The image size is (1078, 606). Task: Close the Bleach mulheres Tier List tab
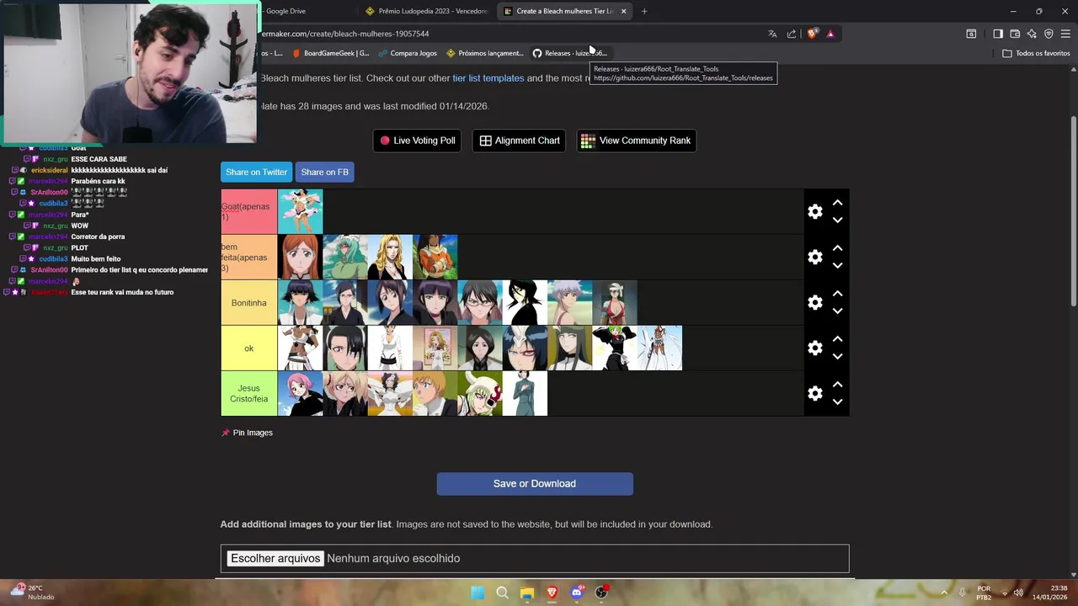(623, 11)
